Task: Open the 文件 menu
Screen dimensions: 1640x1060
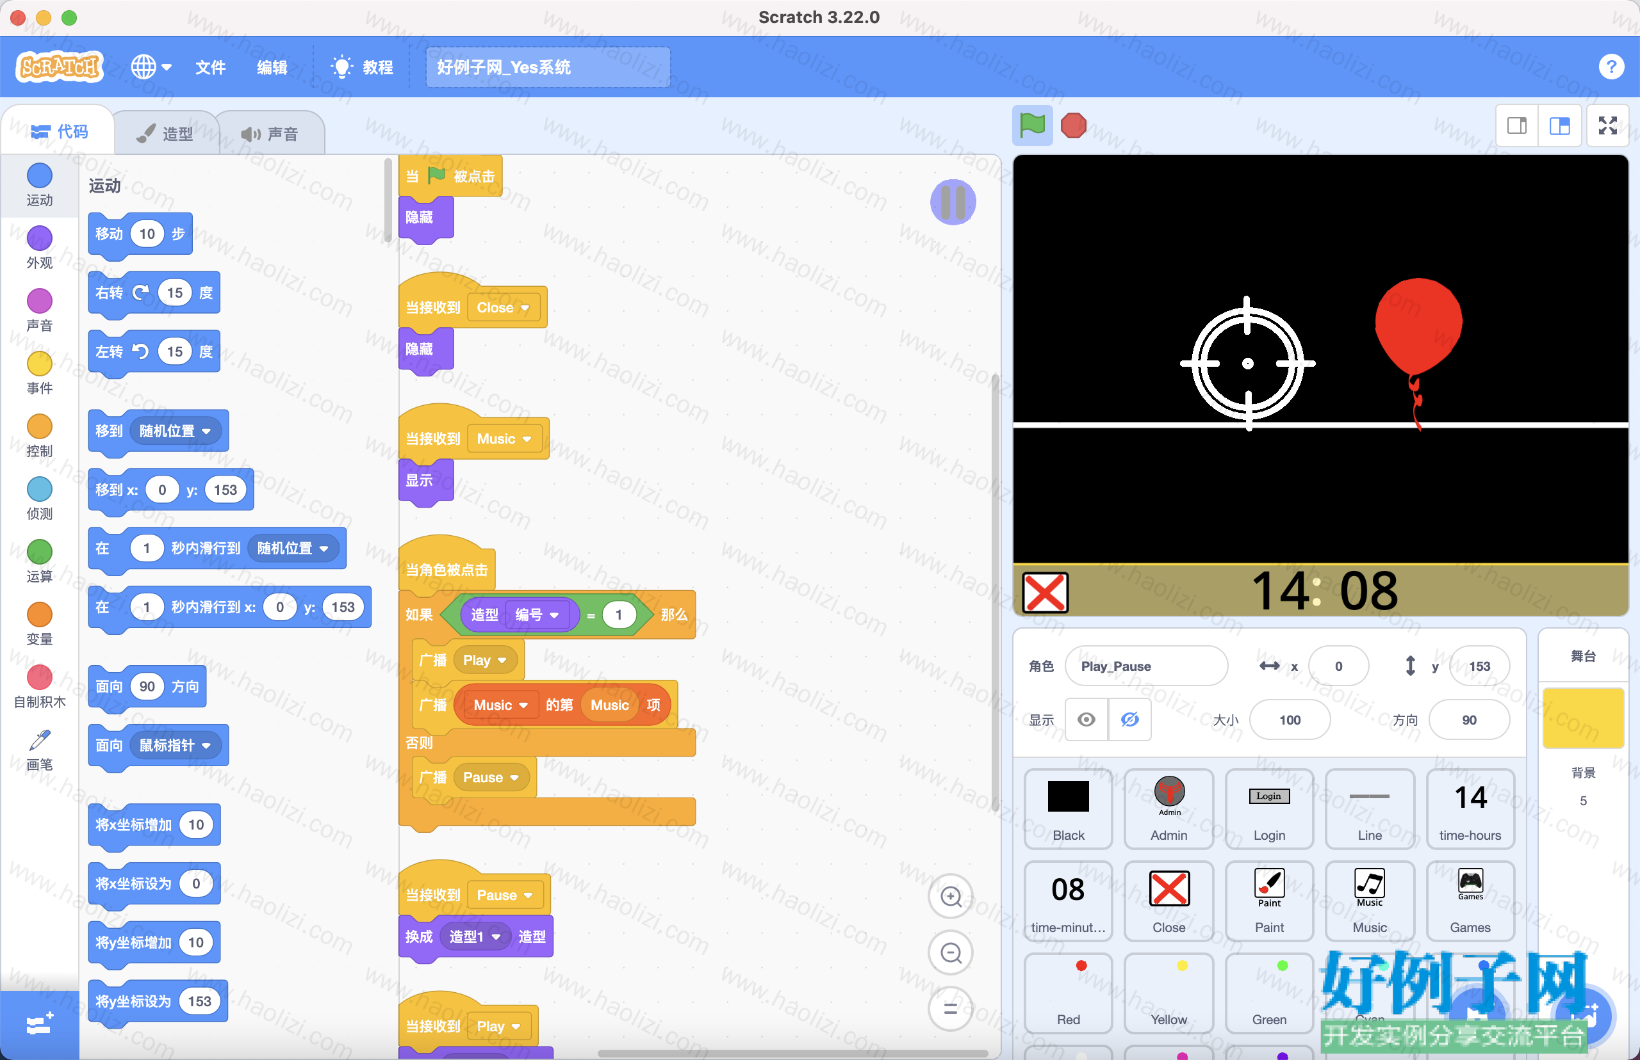Action: coord(210,67)
